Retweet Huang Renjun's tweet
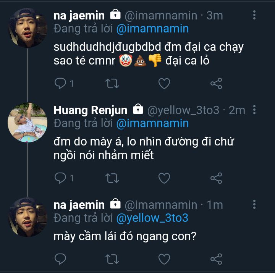The width and height of the screenshot is (275, 273). (112, 178)
